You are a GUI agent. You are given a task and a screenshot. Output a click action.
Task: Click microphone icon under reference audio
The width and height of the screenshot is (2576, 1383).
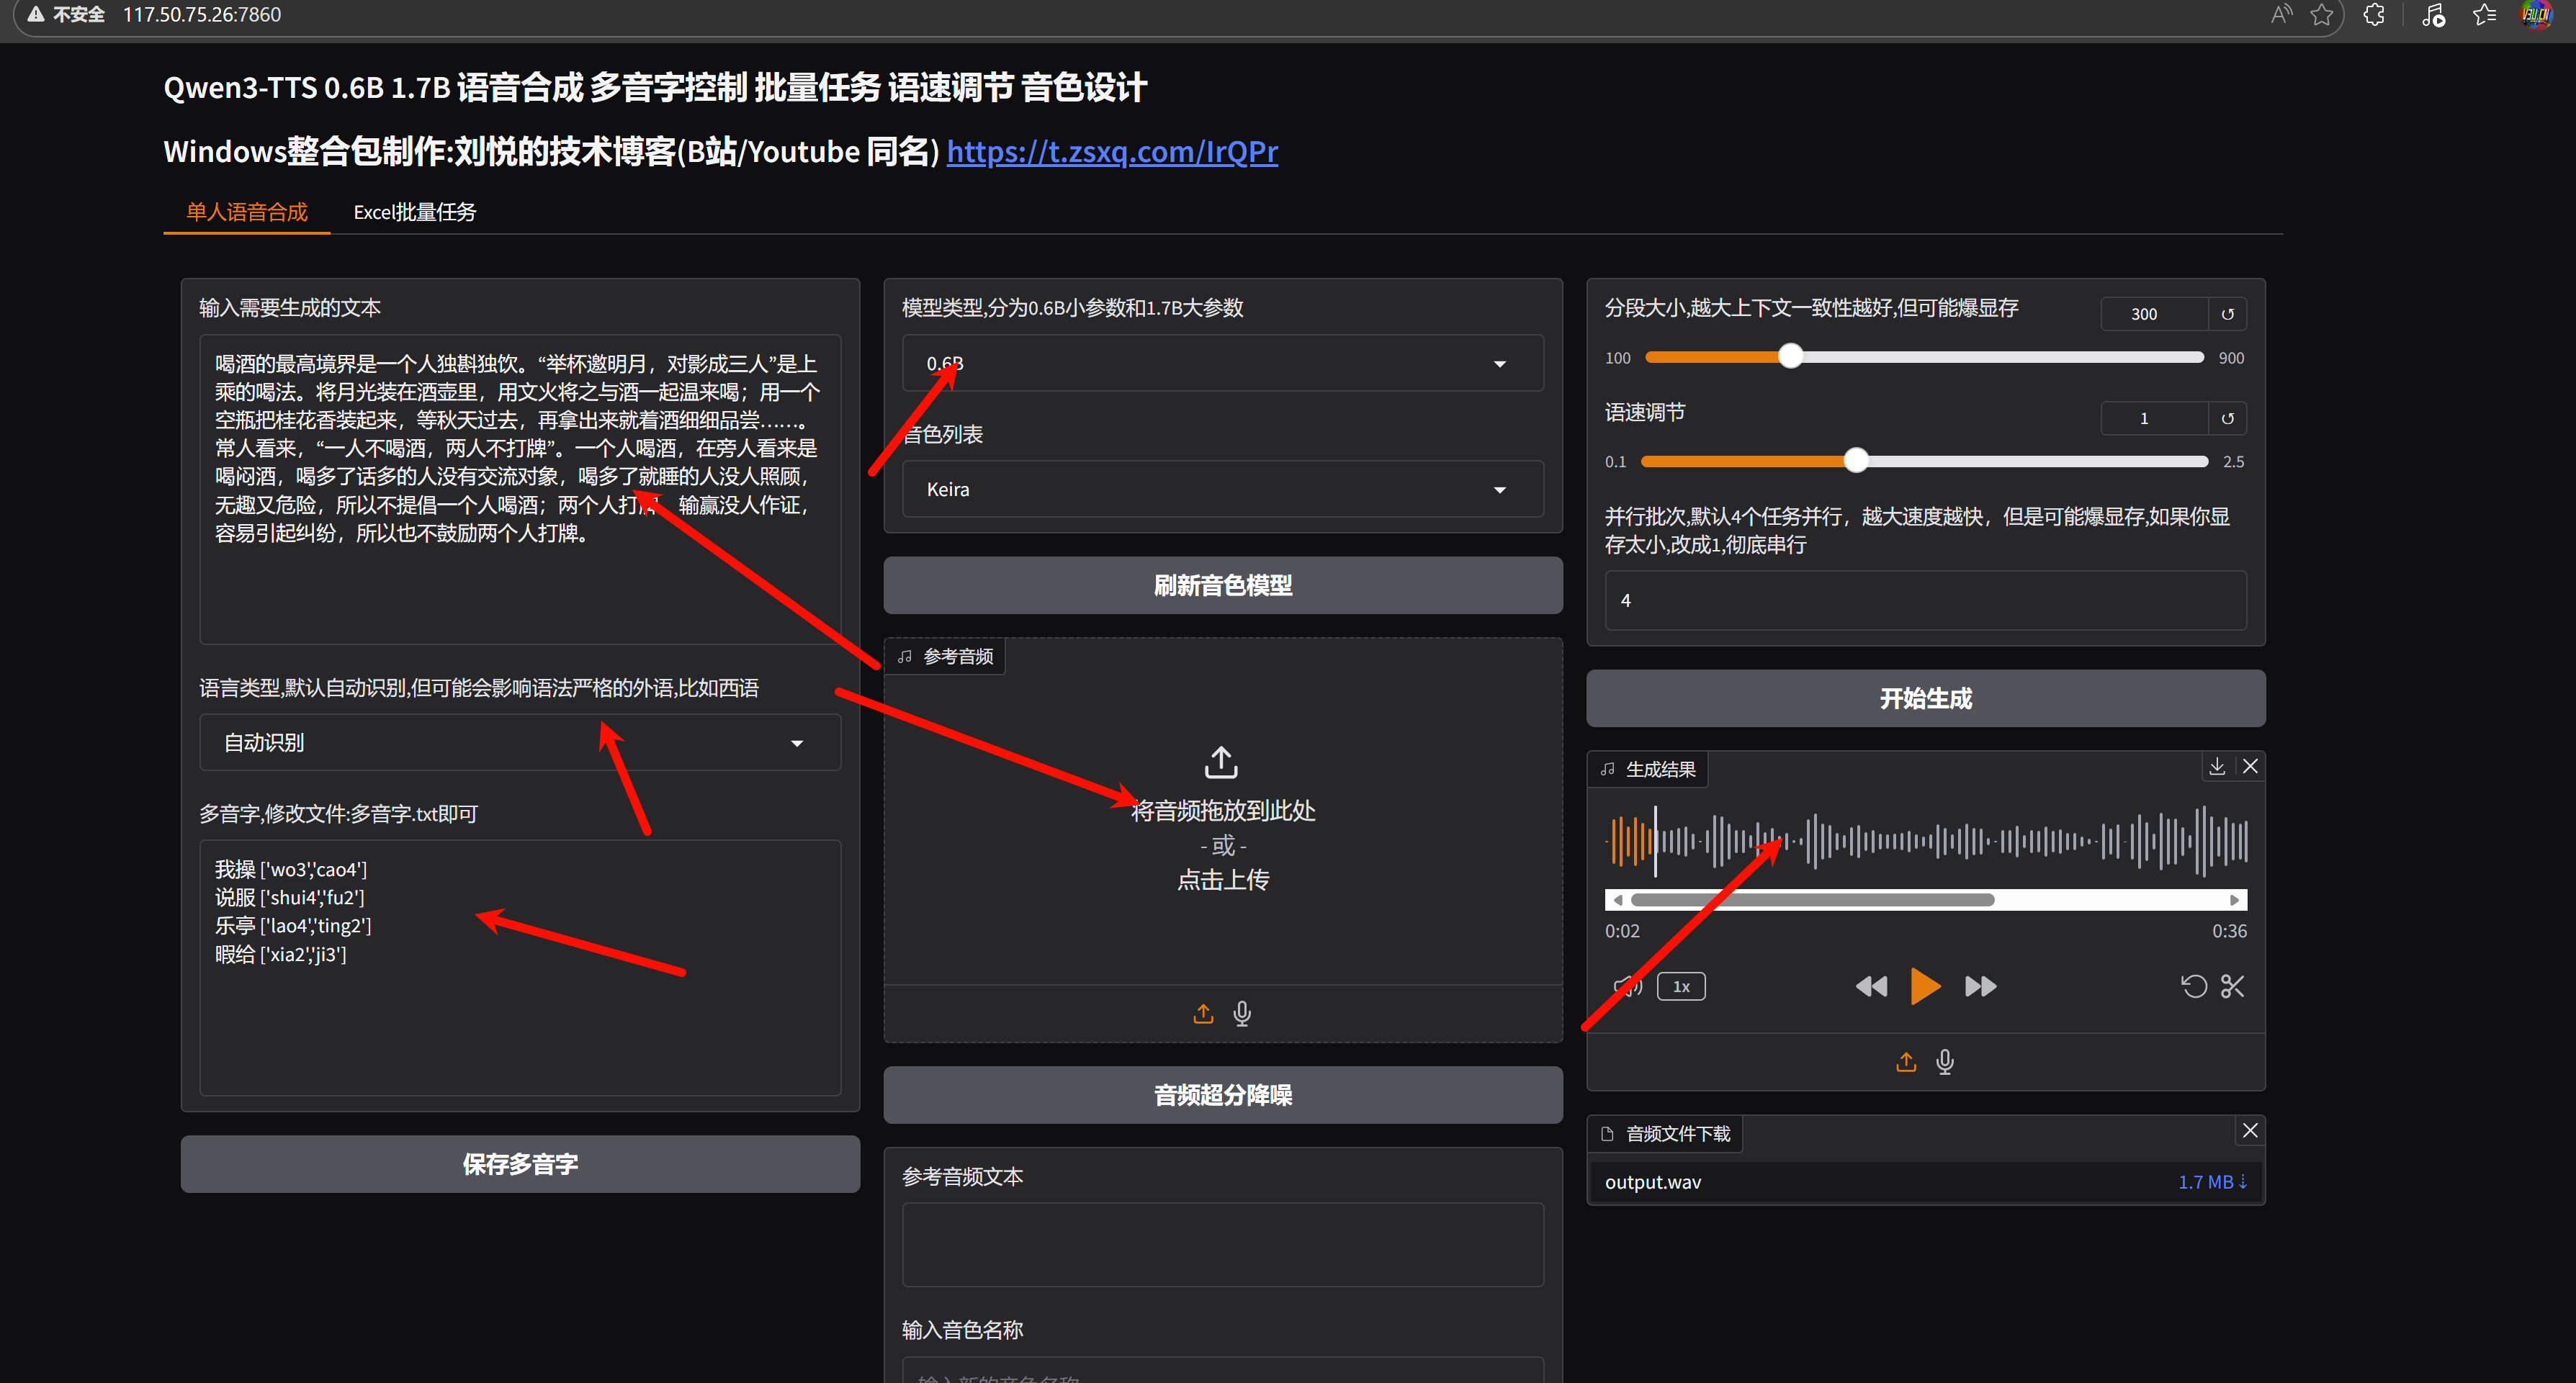click(x=1242, y=1013)
